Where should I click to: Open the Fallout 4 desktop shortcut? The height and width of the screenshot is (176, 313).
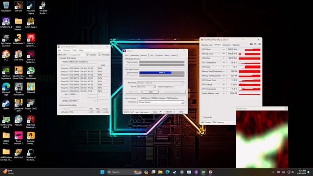point(19,121)
